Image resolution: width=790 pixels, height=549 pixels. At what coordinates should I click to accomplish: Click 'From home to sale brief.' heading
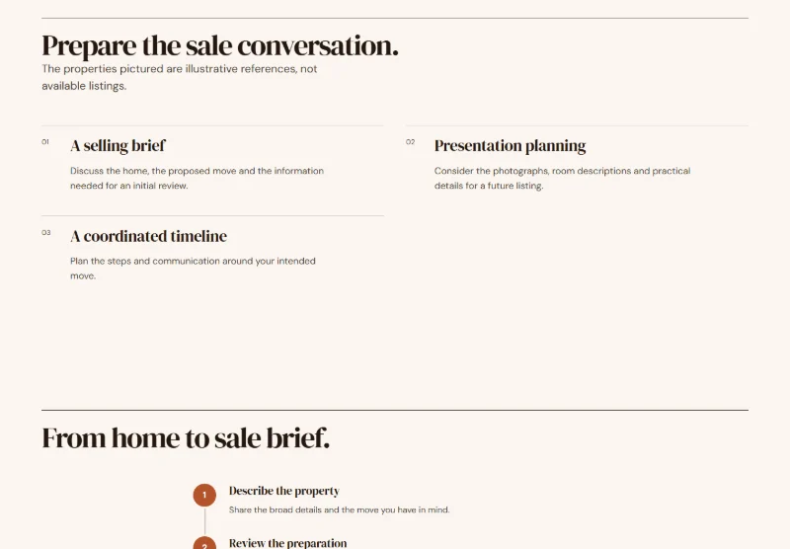coord(186,437)
